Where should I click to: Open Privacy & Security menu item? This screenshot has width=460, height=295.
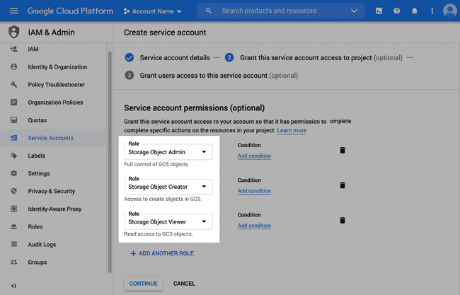[x=52, y=191]
